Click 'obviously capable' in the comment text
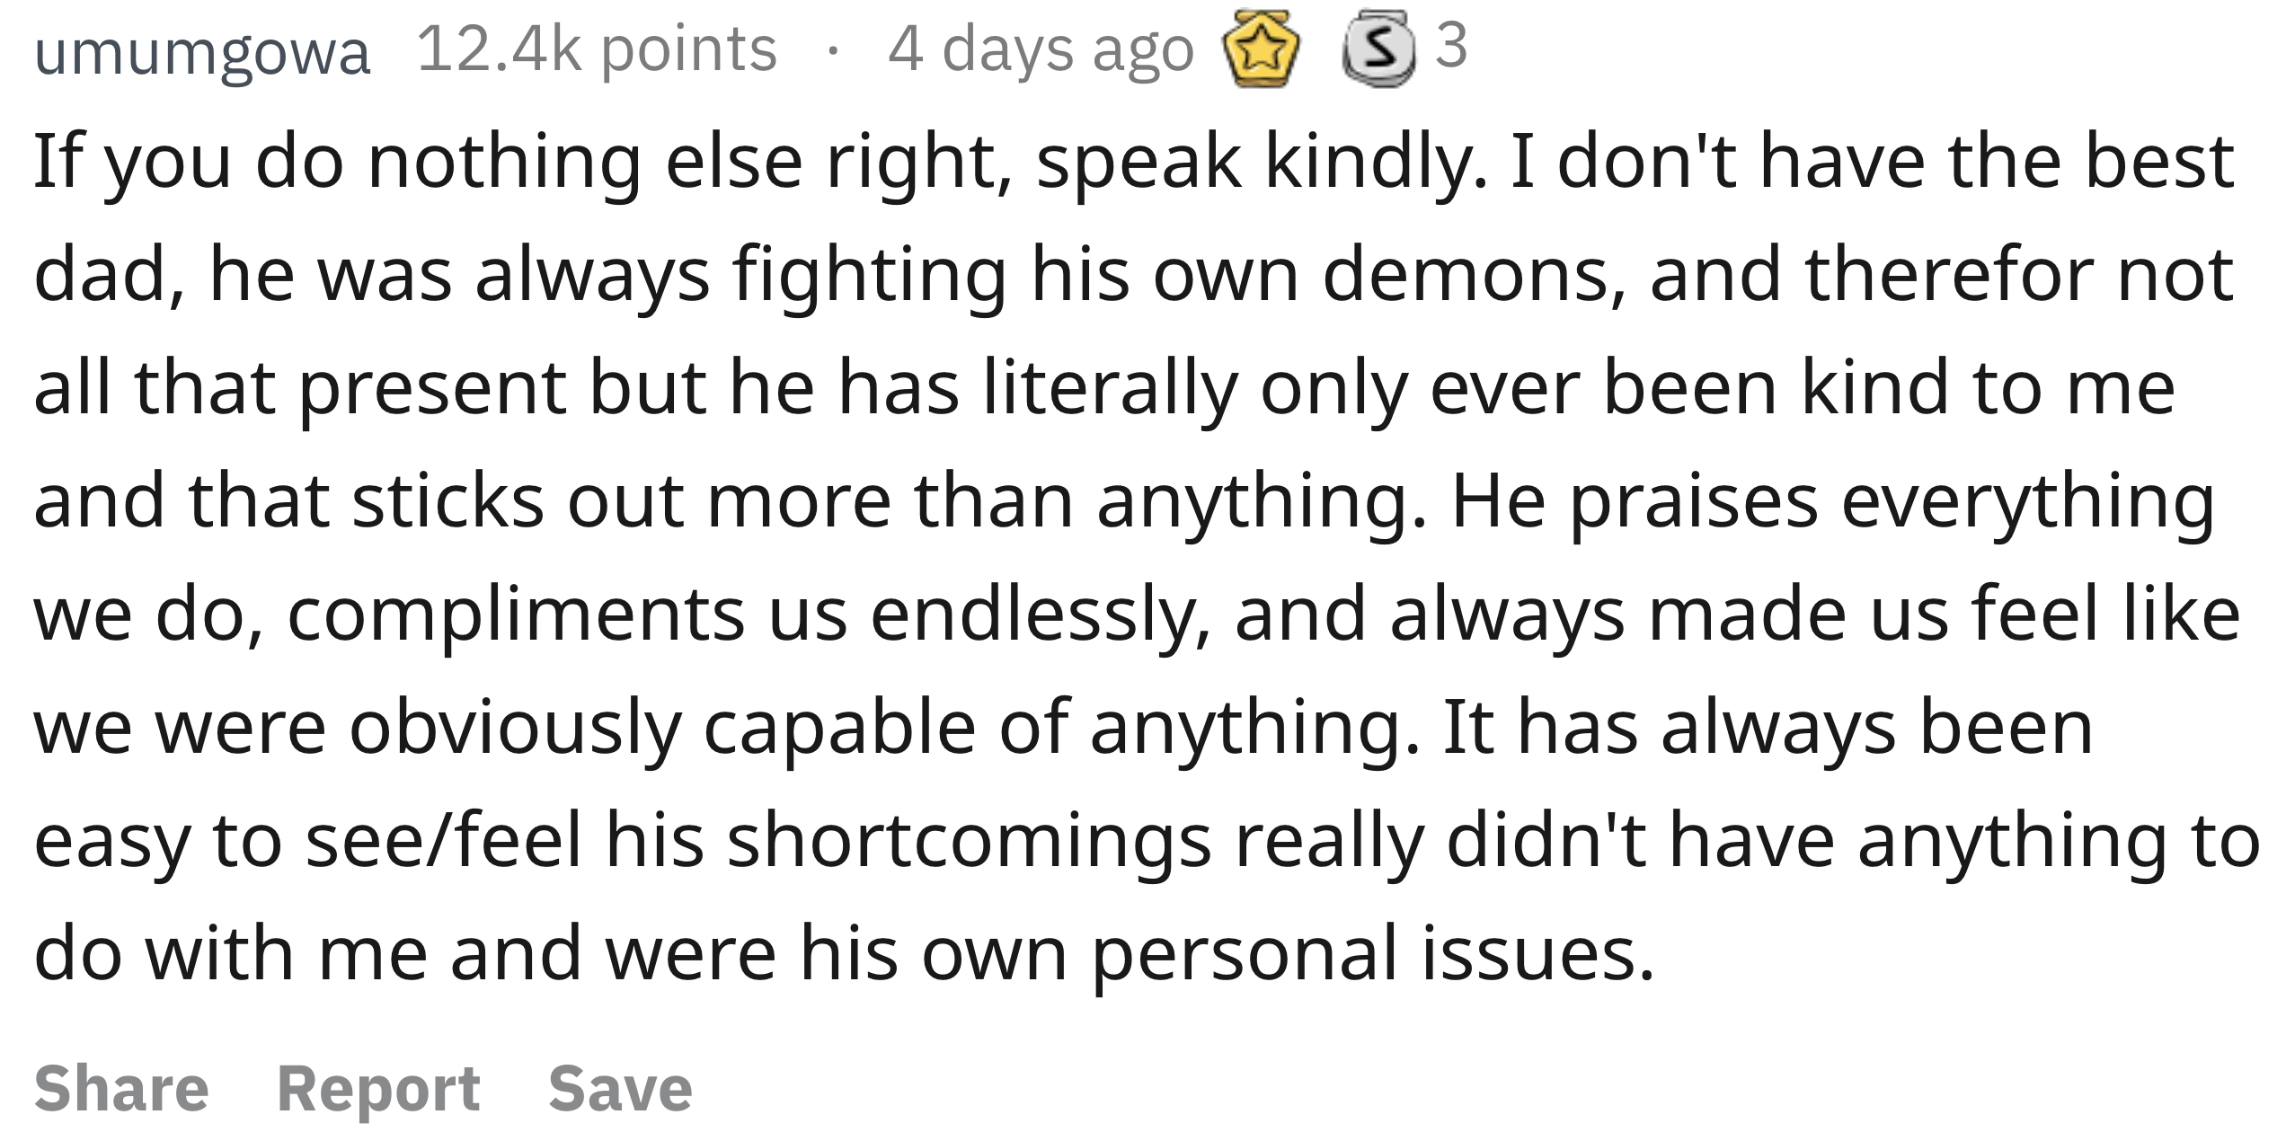 pos(662,730)
